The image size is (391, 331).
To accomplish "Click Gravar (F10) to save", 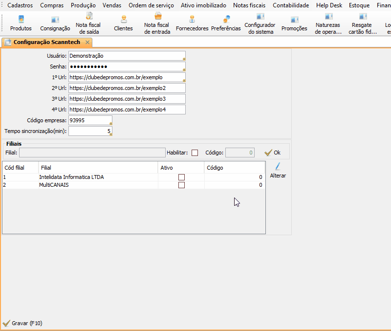I will pyautogui.click(x=22, y=323).
